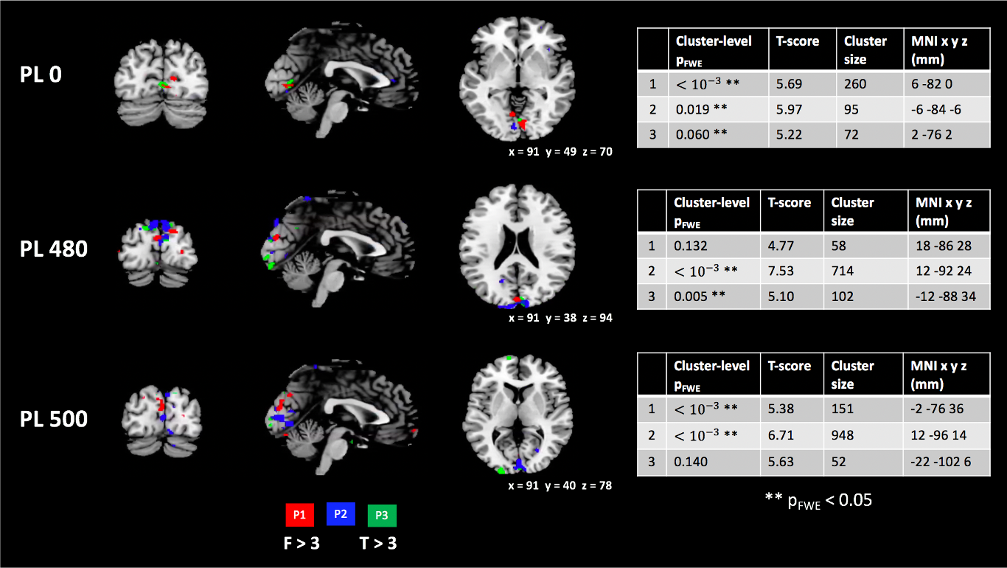Click the red P1 legend swatch
Viewport: 1007px width, 568px height.
[x=300, y=514]
